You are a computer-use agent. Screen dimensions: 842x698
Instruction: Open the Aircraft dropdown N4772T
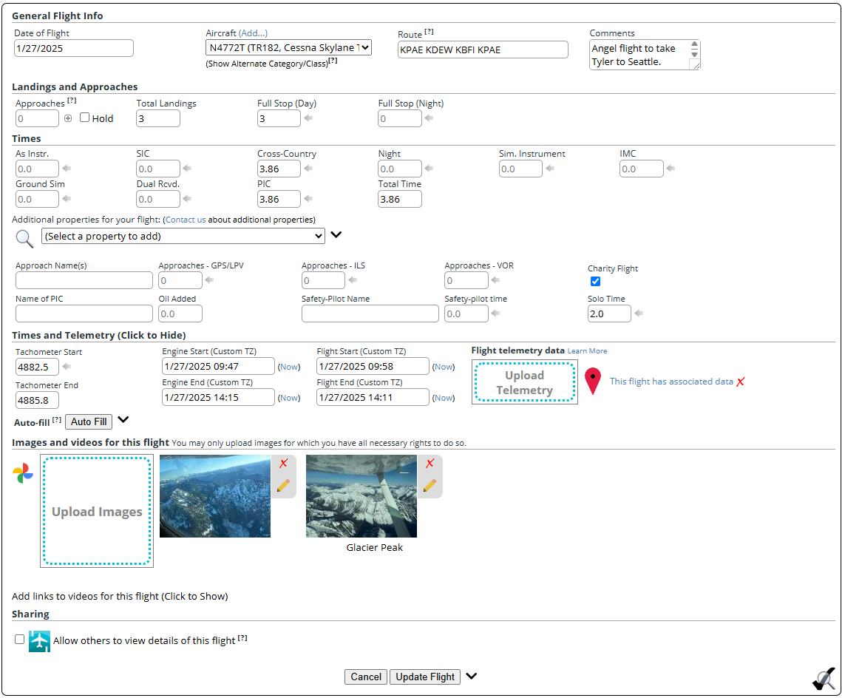tap(288, 48)
